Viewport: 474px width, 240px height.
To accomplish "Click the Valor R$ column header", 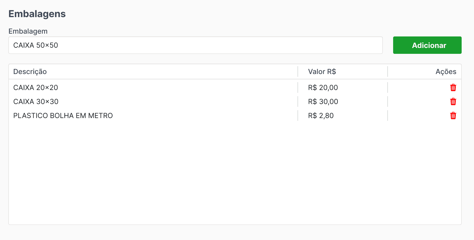I will 322,71.
